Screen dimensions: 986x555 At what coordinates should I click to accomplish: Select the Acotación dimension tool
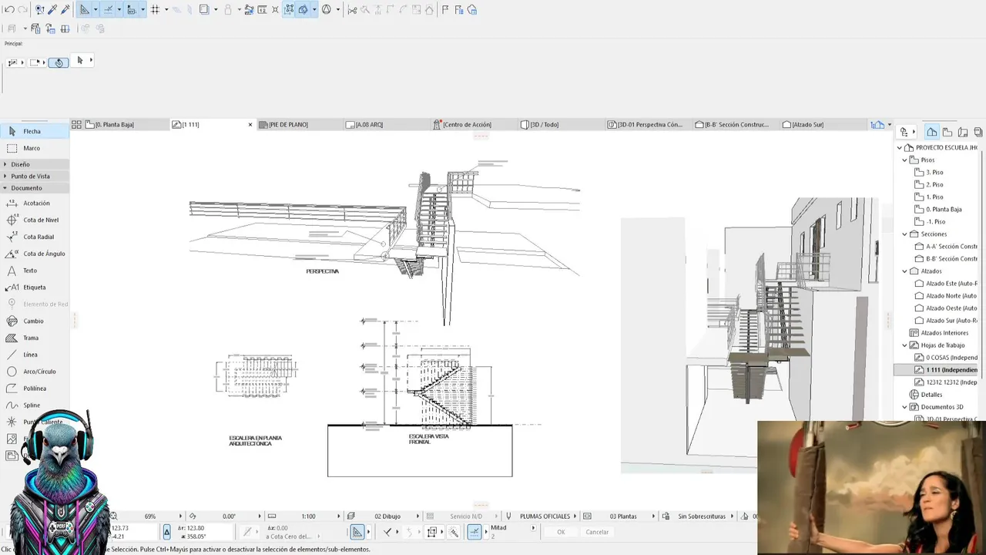[35, 203]
